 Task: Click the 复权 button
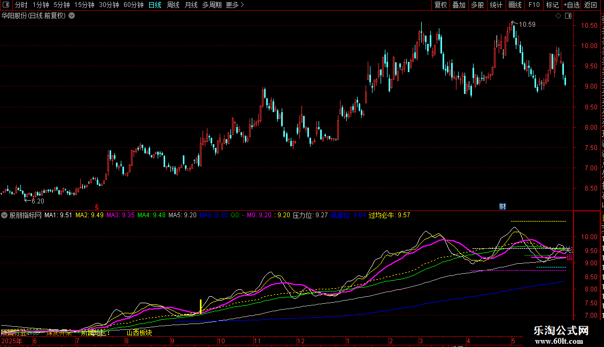[440, 5]
